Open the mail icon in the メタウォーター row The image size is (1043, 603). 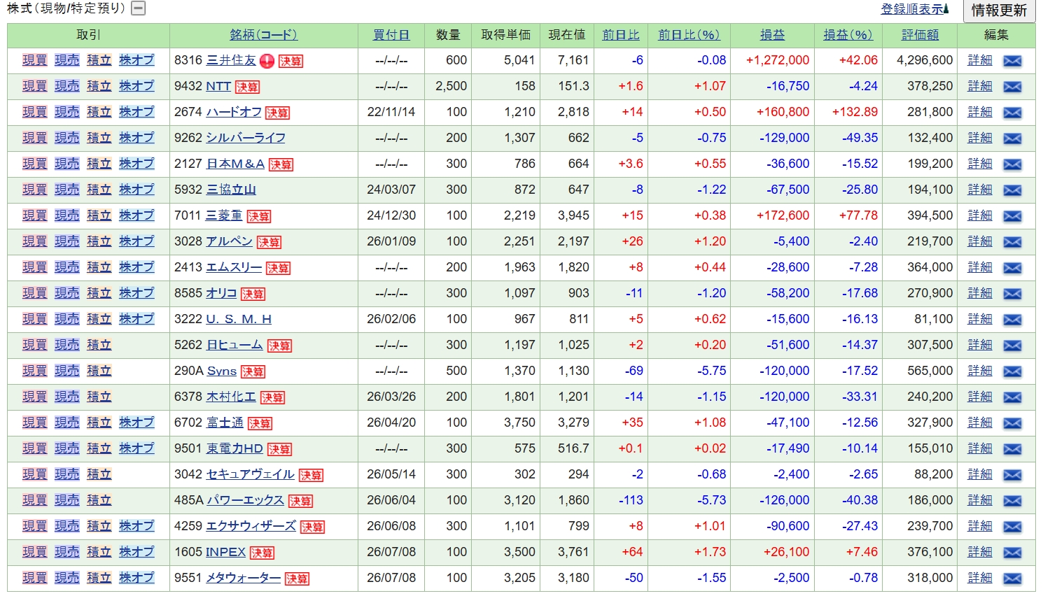[1012, 579]
